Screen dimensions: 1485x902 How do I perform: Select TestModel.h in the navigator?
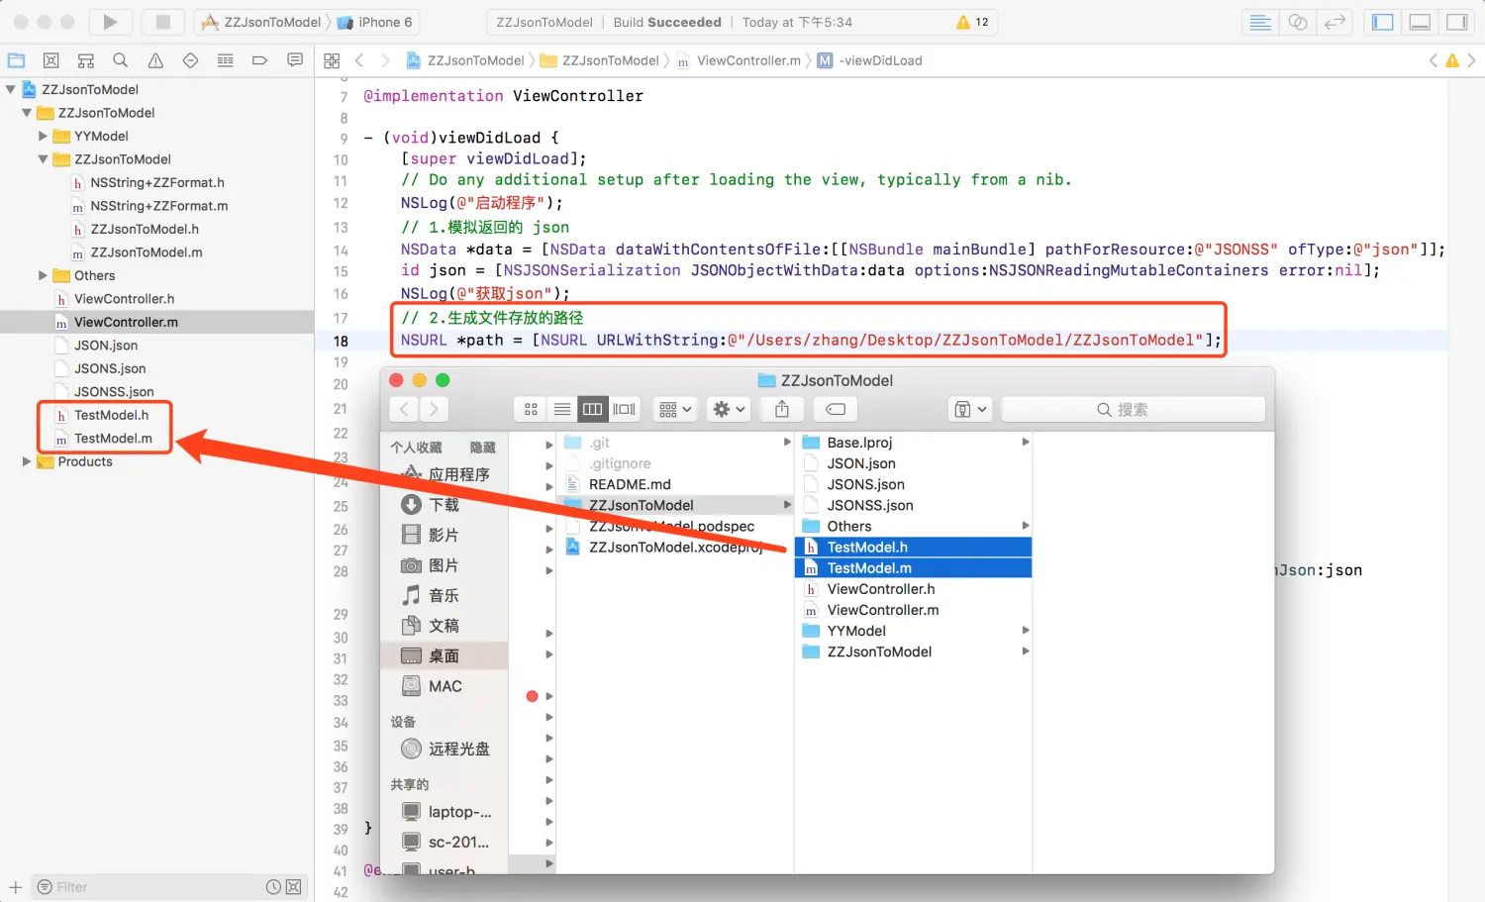click(112, 415)
